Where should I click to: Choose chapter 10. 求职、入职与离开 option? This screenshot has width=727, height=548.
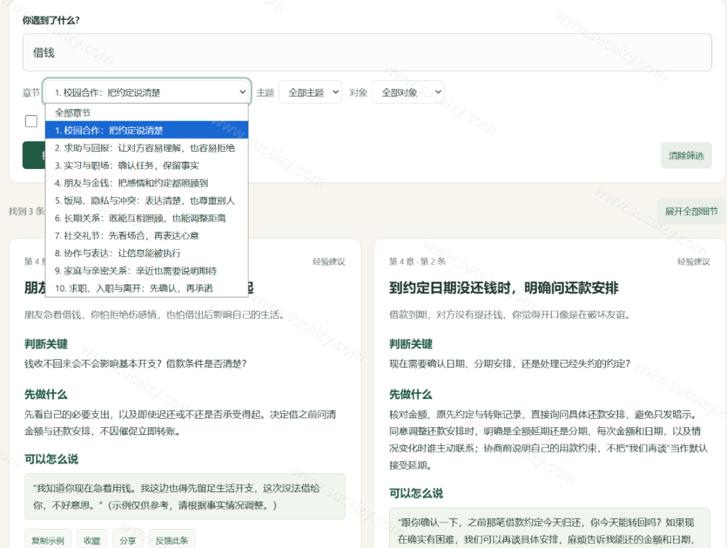click(146, 288)
